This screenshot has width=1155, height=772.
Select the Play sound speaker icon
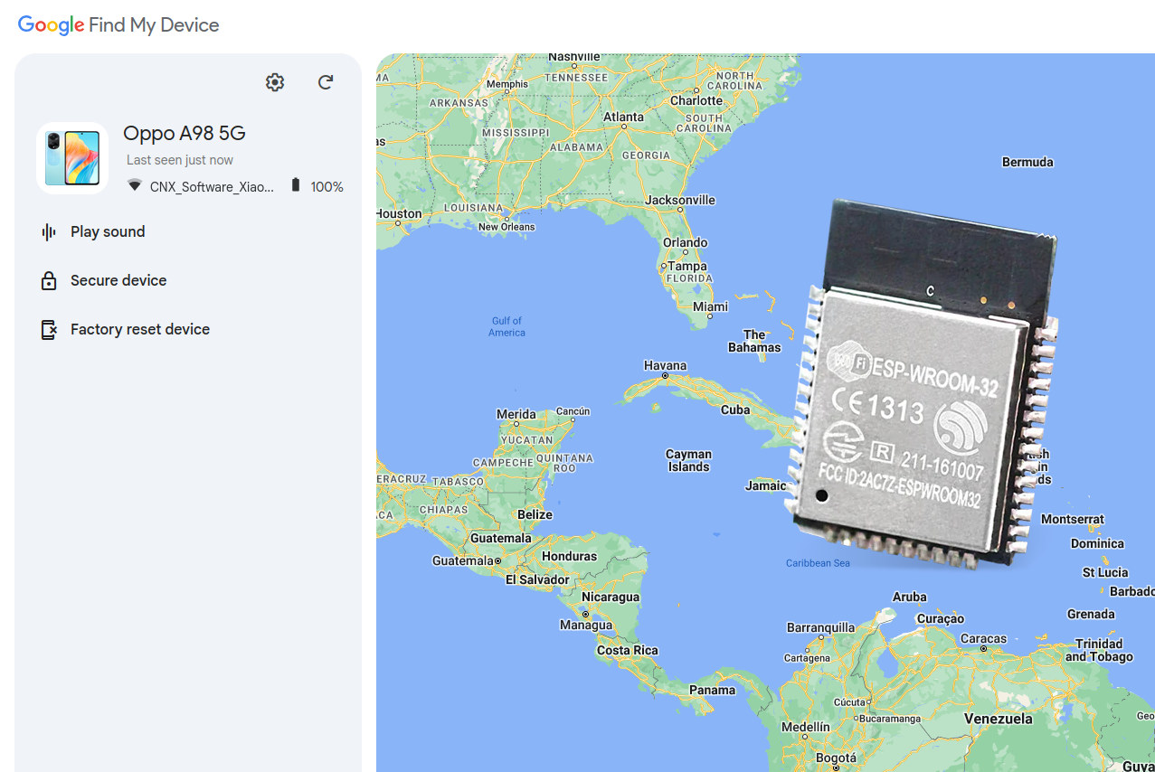point(47,231)
